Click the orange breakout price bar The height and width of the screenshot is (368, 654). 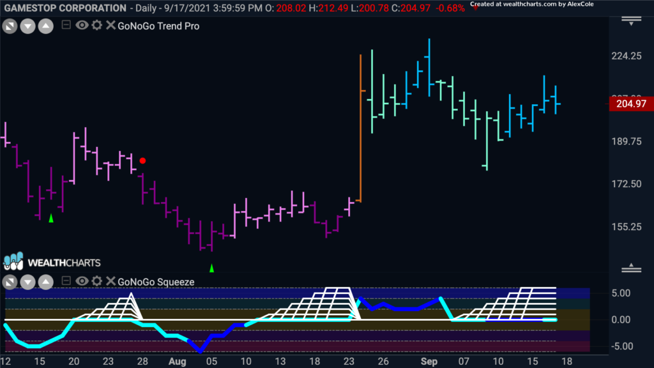click(x=361, y=128)
